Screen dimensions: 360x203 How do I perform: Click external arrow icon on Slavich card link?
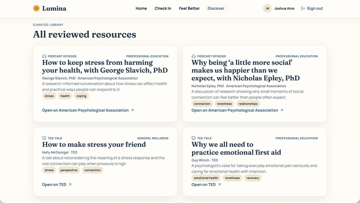(x=132, y=110)
